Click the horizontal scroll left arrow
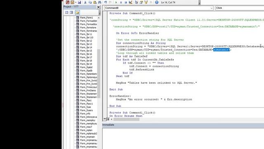The image size is (264, 149). tap(111, 119)
